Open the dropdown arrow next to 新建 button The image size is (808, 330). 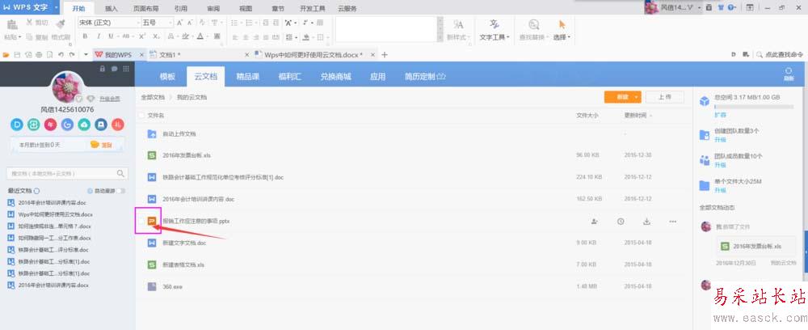[x=637, y=97]
